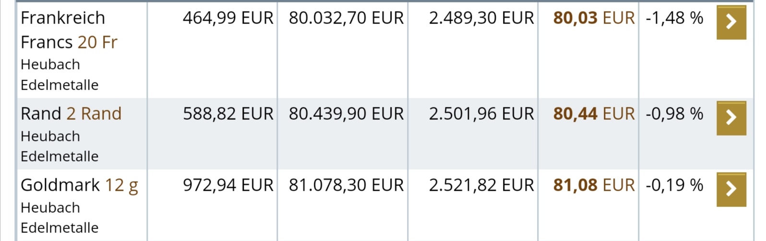The height and width of the screenshot is (241, 766).
Task: Click the 2.489,30 EUR per-ounce value
Action: [481, 18]
